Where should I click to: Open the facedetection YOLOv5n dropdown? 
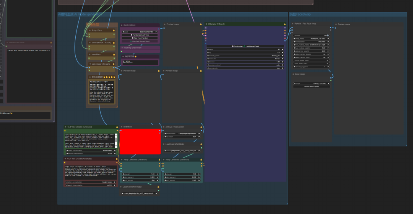[x=311, y=42]
